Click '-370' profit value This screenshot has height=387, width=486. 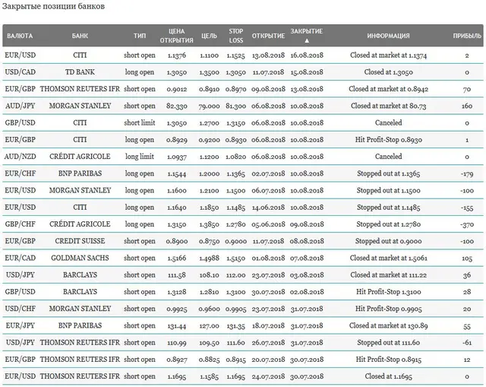click(x=467, y=224)
